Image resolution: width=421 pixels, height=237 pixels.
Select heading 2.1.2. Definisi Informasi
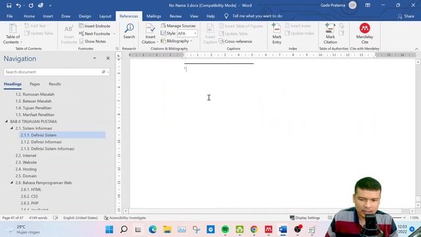click(x=41, y=142)
